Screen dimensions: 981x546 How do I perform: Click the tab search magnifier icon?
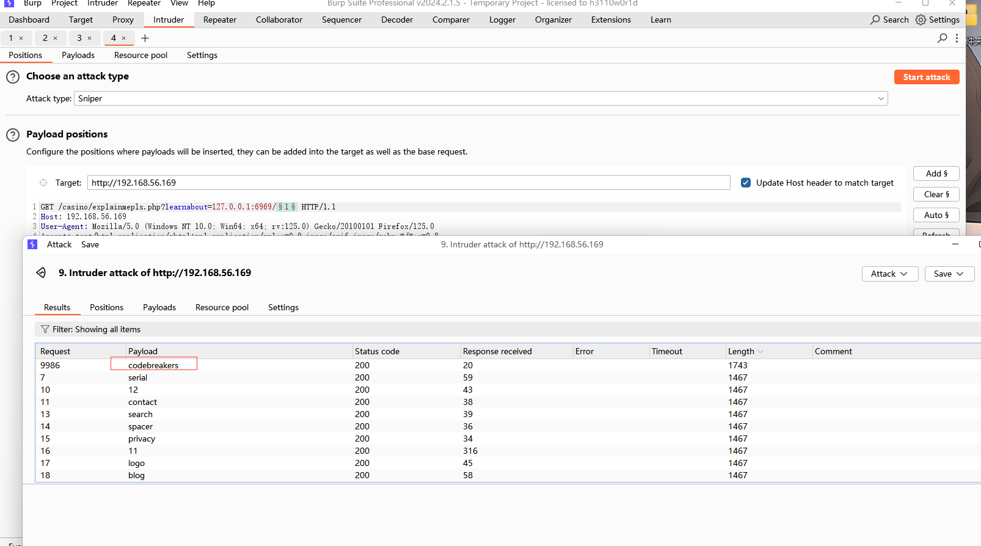click(942, 38)
